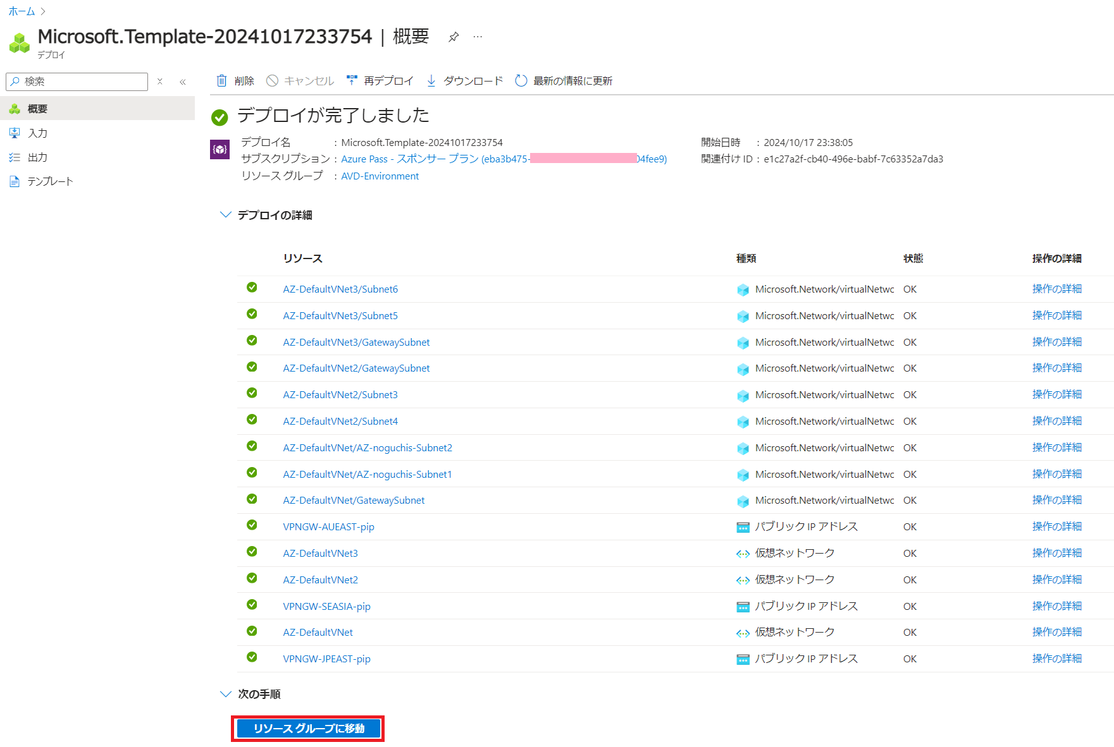Open resource AZ-DefaultVNet2/GatewaySubnet
Screen dimensions: 1114x747
click(x=356, y=368)
